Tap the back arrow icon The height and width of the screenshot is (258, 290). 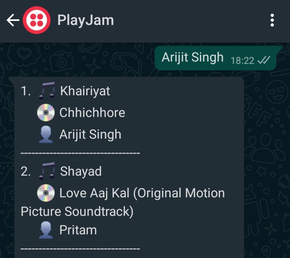coord(13,20)
